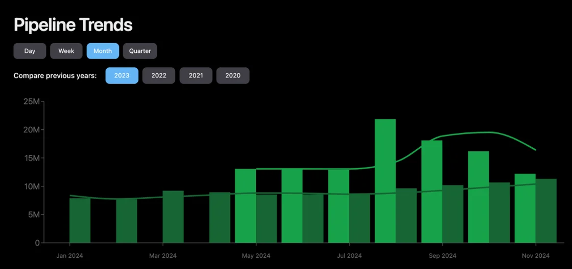Switch the chart to Day view
Image resolution: width=572 pixels, height=269 pixels.
30,51
